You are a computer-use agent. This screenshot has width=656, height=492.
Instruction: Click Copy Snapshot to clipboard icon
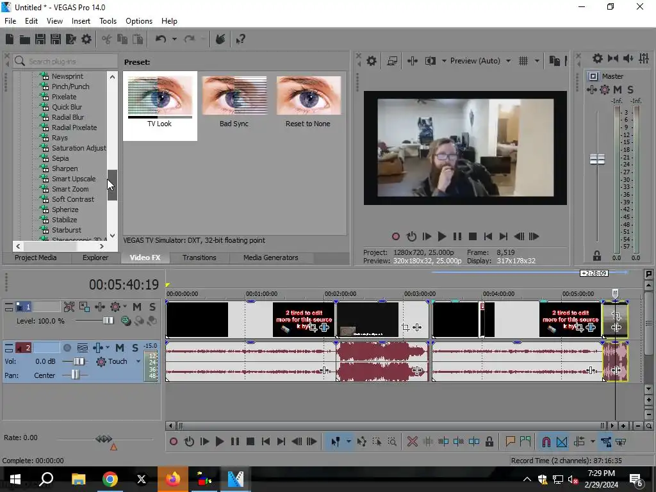tap(555, 61)
